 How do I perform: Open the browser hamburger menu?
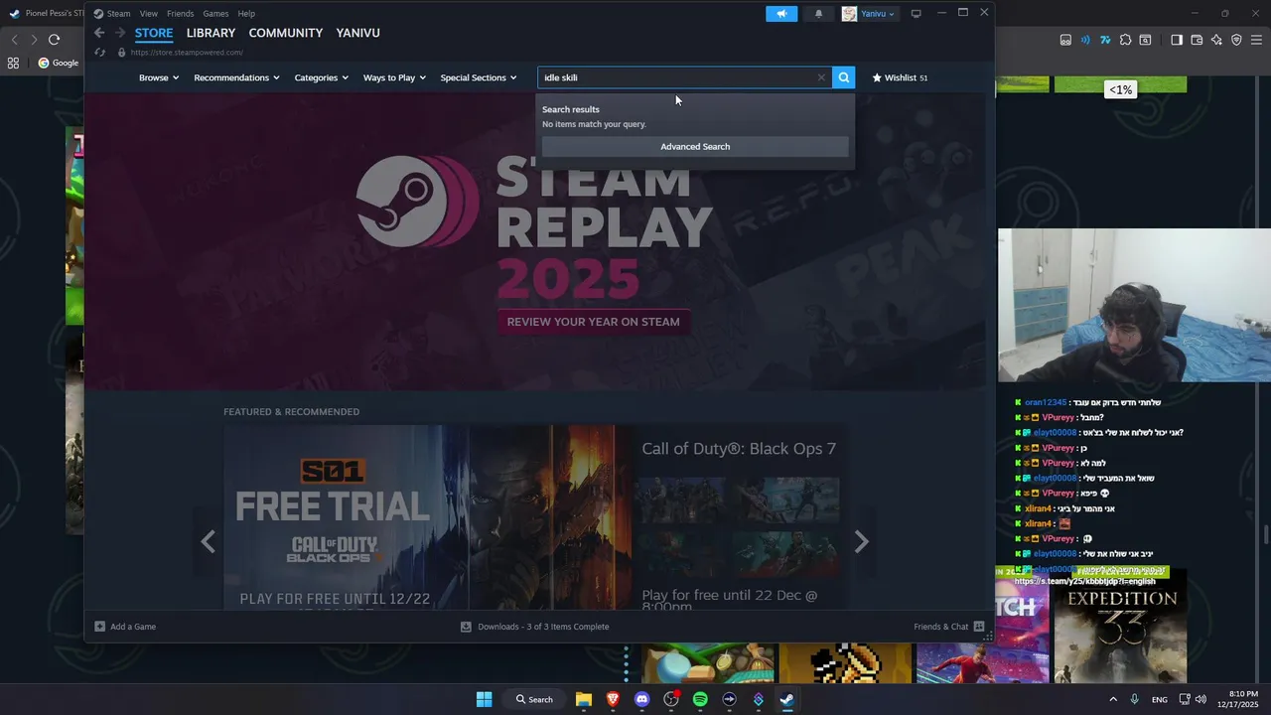click(1257, 40)
